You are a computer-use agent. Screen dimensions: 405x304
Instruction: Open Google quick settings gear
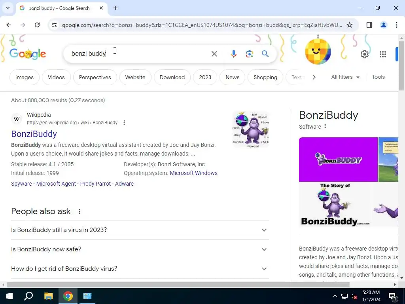364,54
